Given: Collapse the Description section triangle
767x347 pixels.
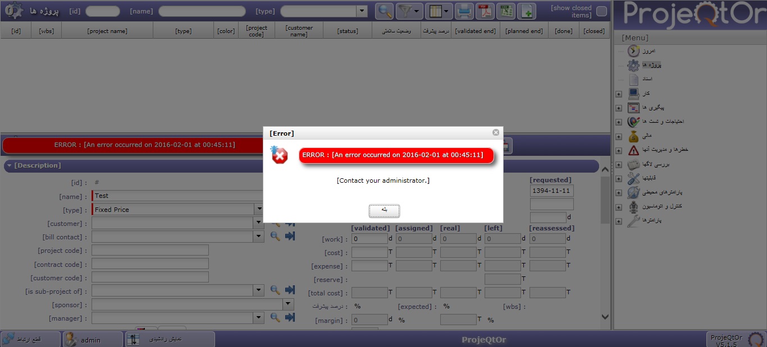Looking at the screenshot, I should [10, 165].
